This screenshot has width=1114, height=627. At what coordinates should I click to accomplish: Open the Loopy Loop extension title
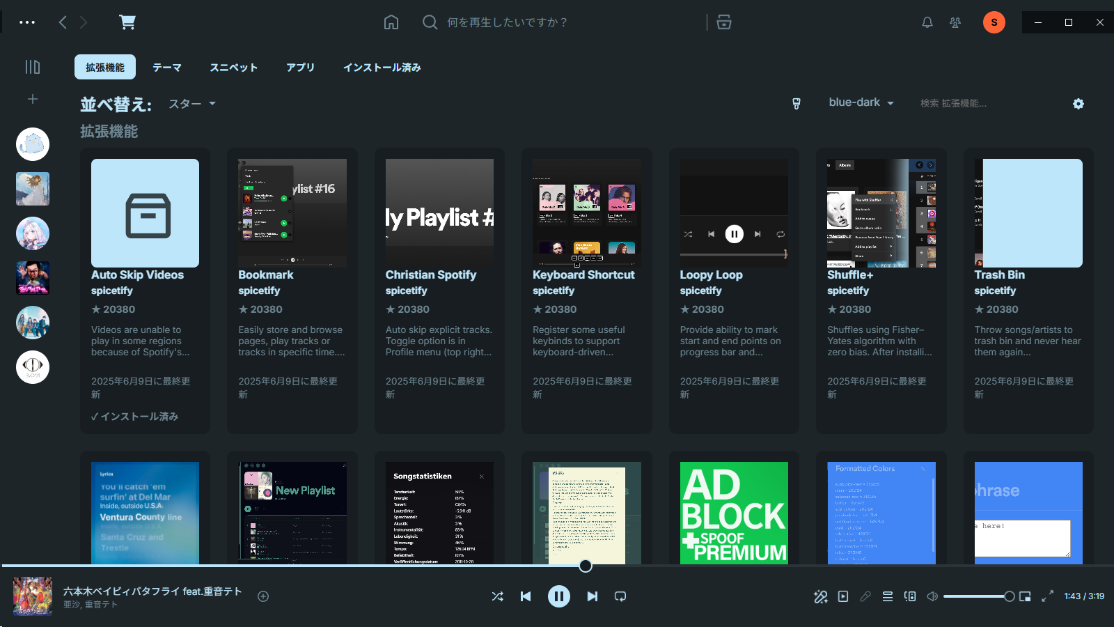[x=712, y=275]
